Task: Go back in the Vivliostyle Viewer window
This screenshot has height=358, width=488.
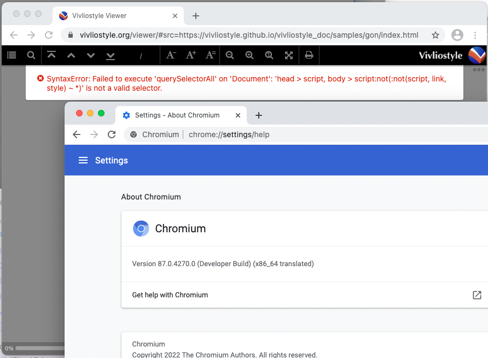Action: (14, 35)
